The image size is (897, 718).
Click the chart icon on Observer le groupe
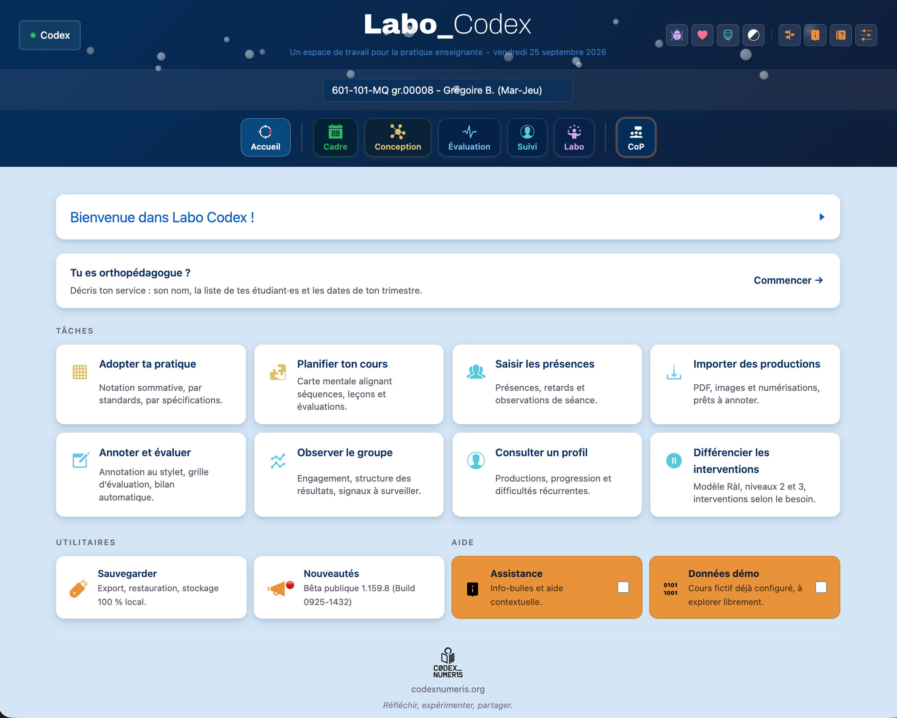pos(278,461)
